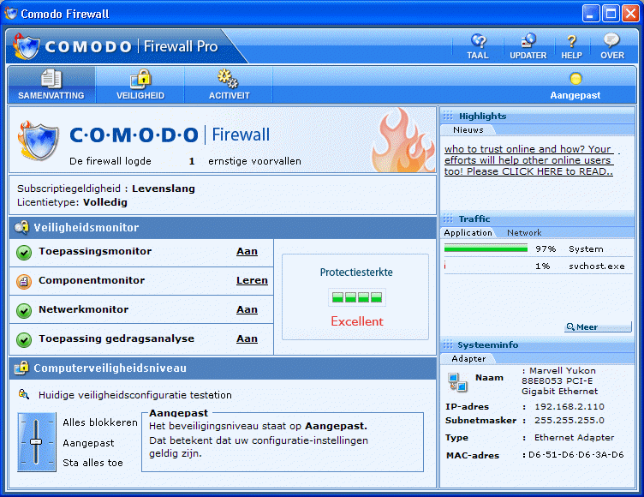Click the Marvell Yukon adapter name

click(x=559, y=381)
